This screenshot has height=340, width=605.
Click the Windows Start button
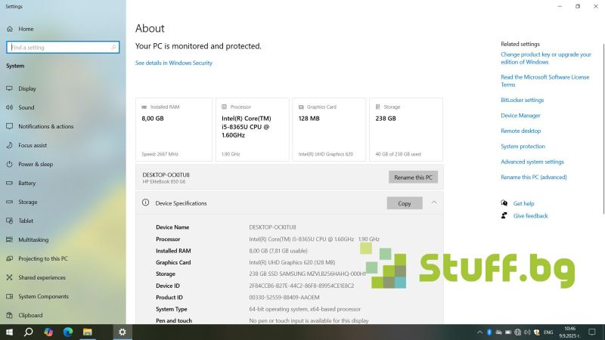pyautogui.click(x=10, y=332)
